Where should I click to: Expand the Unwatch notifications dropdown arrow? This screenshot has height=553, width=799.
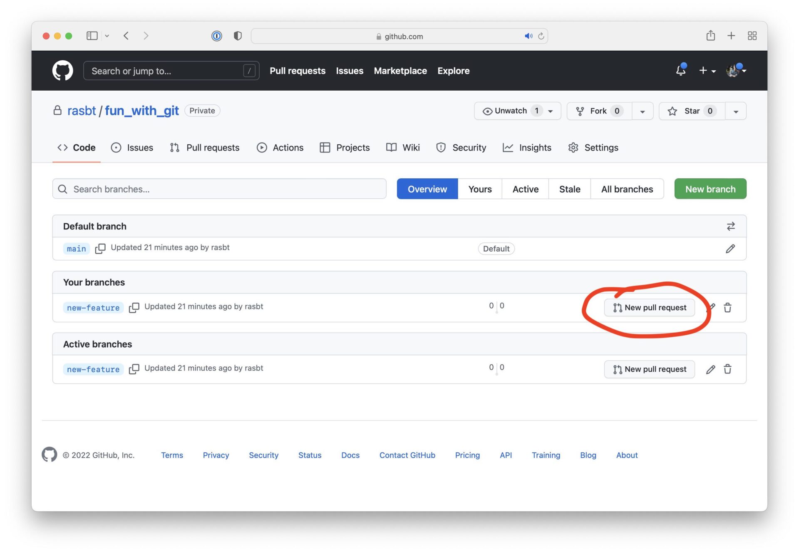click(x=551, y=111)
